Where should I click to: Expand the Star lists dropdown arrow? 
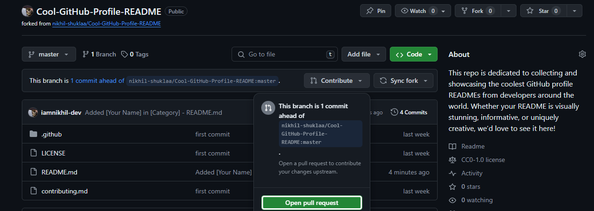[x=575, y=11]
